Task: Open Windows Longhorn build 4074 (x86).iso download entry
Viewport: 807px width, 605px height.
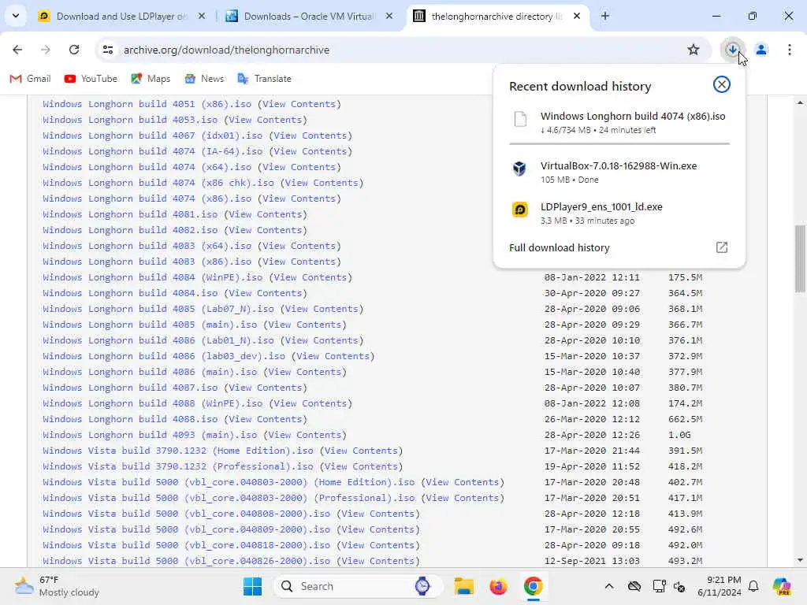Action: [619, 122]
